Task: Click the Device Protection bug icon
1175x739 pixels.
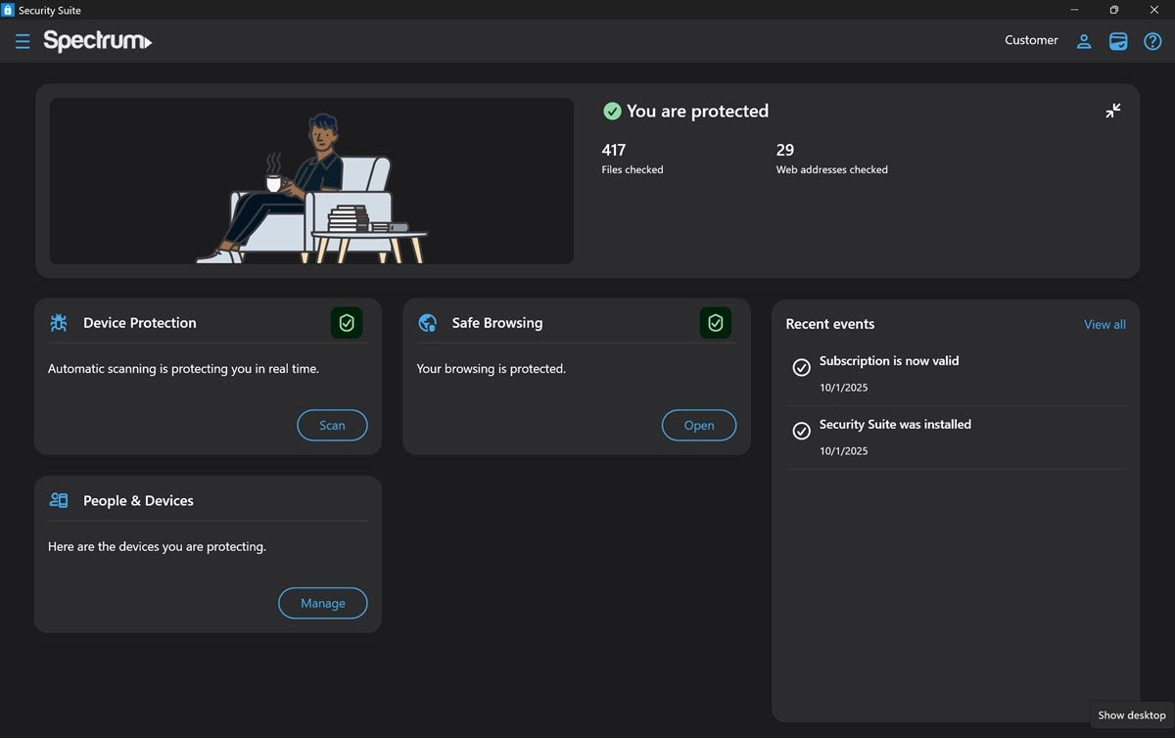Action: pyautogui.click(x=59, y=323)
